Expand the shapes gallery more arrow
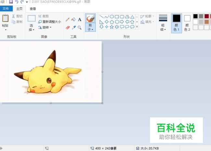 coord(137,27)
